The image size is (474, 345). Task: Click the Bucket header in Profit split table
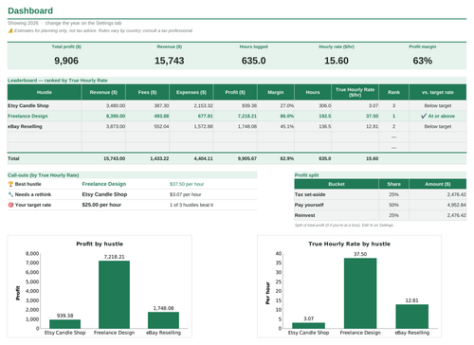pyautogui.click(x=337, y=184)
